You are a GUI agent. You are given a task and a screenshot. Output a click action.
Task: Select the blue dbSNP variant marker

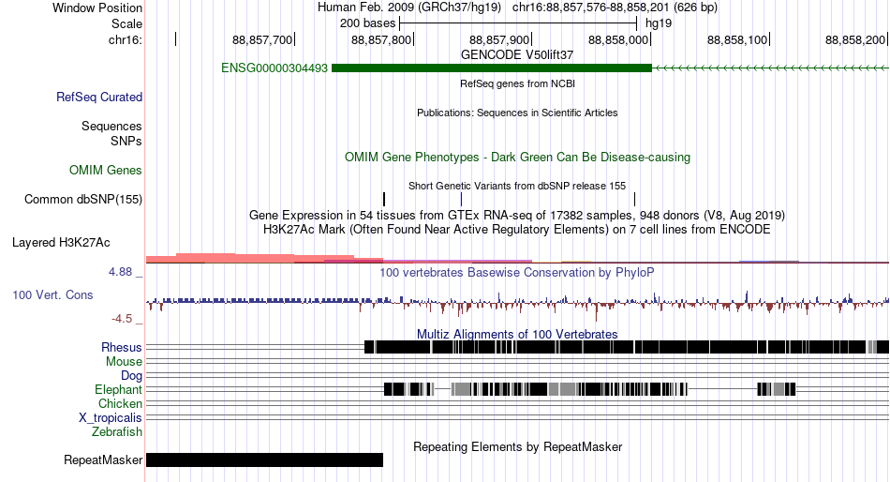462,200
